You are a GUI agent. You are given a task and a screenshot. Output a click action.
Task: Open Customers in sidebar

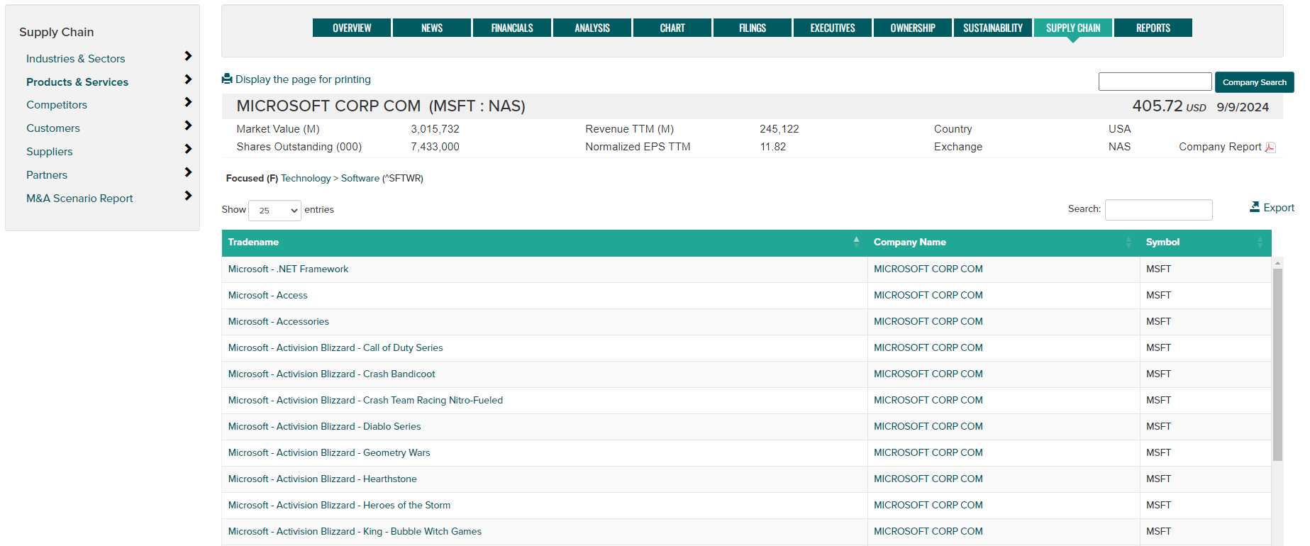pyautogui.click(x=53, y=128)
